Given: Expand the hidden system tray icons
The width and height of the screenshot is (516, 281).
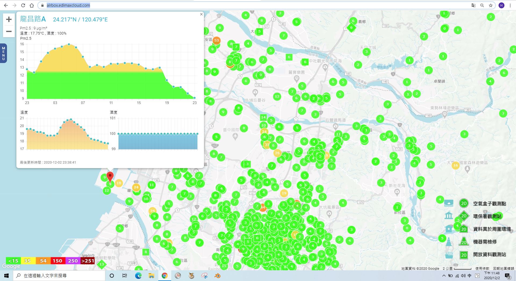Looking at the screenshot, I should (444, 276).
